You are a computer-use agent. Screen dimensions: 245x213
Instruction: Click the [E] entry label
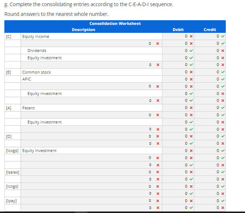click(x=8, y=72)
